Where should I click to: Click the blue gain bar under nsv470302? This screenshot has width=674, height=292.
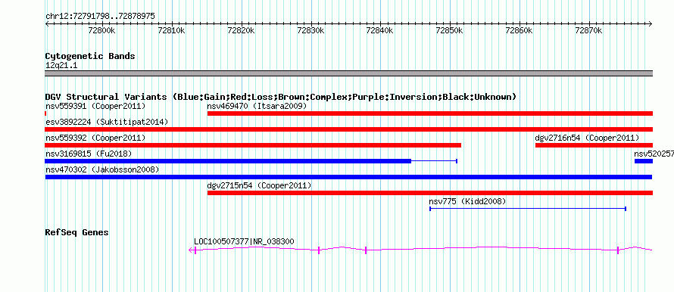tap(348, 177)
